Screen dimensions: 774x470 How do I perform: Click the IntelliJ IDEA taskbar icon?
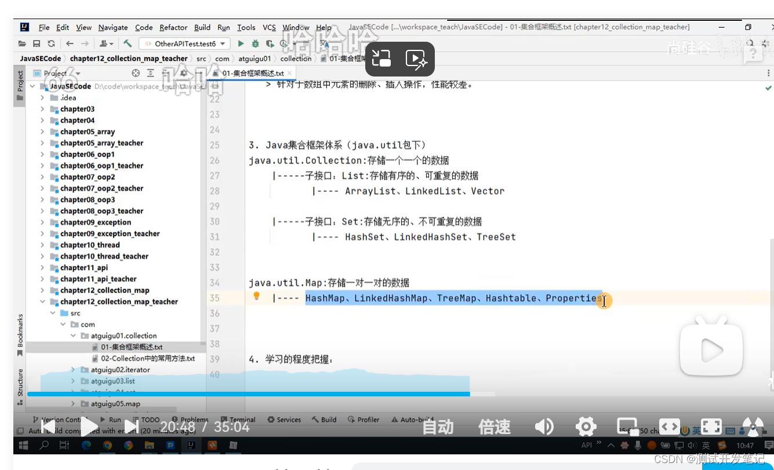coord(191,446)
